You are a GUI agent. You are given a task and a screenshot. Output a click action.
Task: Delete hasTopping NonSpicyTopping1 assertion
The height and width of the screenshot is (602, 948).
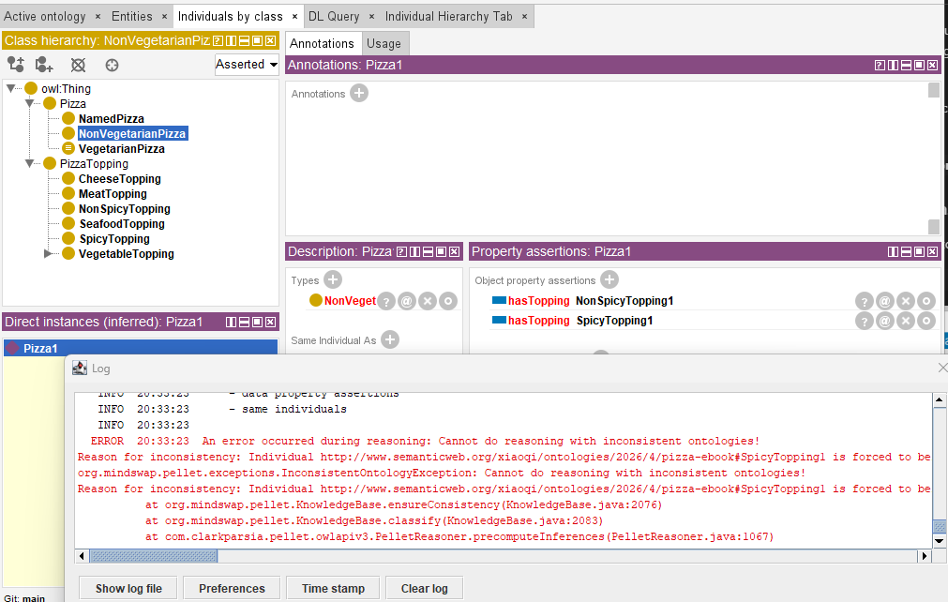905,300
